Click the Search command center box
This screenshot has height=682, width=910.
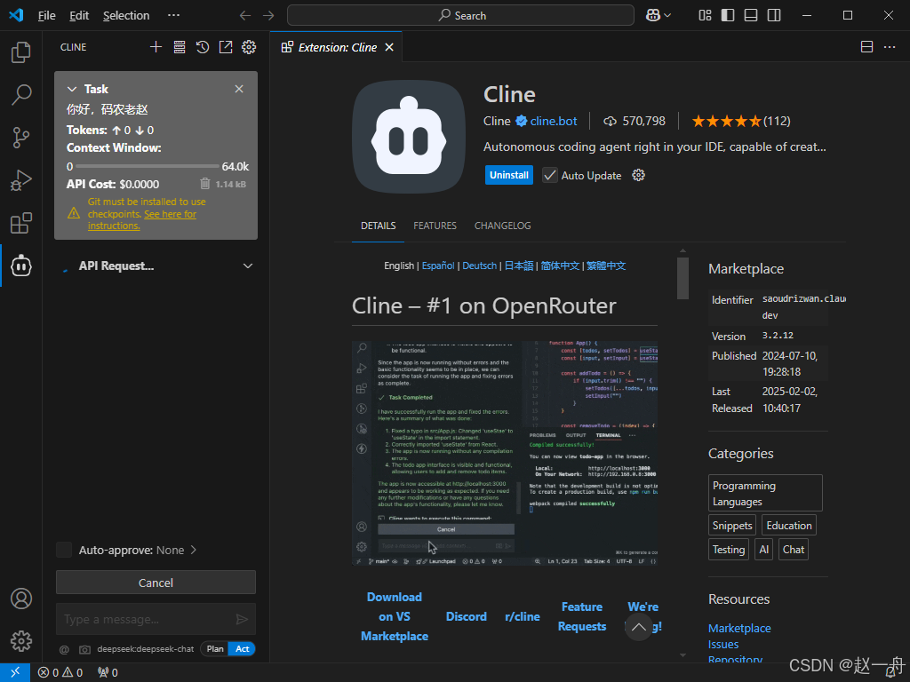(x=460, y=16)
